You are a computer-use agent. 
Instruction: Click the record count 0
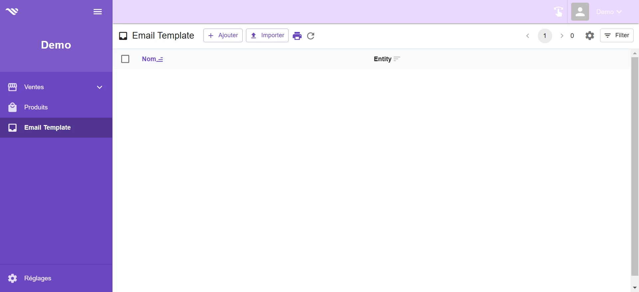[572, 36]
